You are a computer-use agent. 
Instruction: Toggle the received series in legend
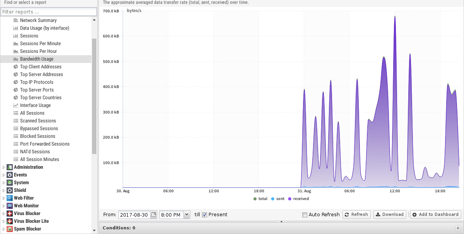coord(299,199)
